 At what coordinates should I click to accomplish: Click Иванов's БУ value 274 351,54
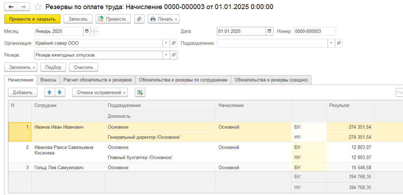[350, 127]
